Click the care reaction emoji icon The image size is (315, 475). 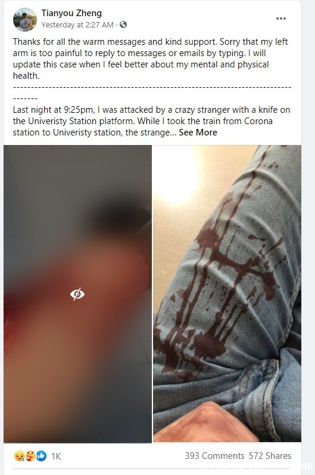(30, 456)
